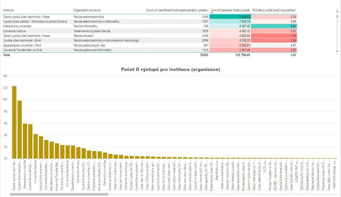
Task: Click the table's scroll-down arrow
Action: point(337,51)
